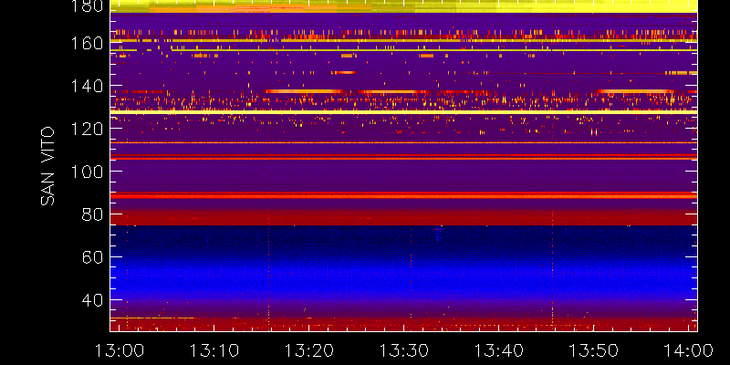Click the 80 frequency axis label

(92, 214)
